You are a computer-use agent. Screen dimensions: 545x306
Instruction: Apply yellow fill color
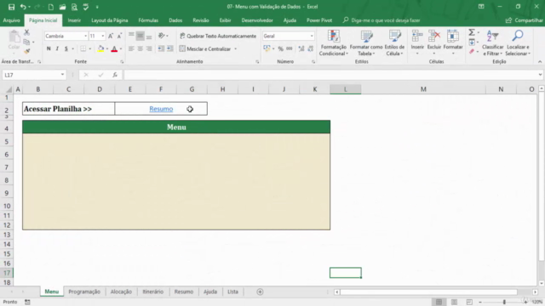point(100,49)
